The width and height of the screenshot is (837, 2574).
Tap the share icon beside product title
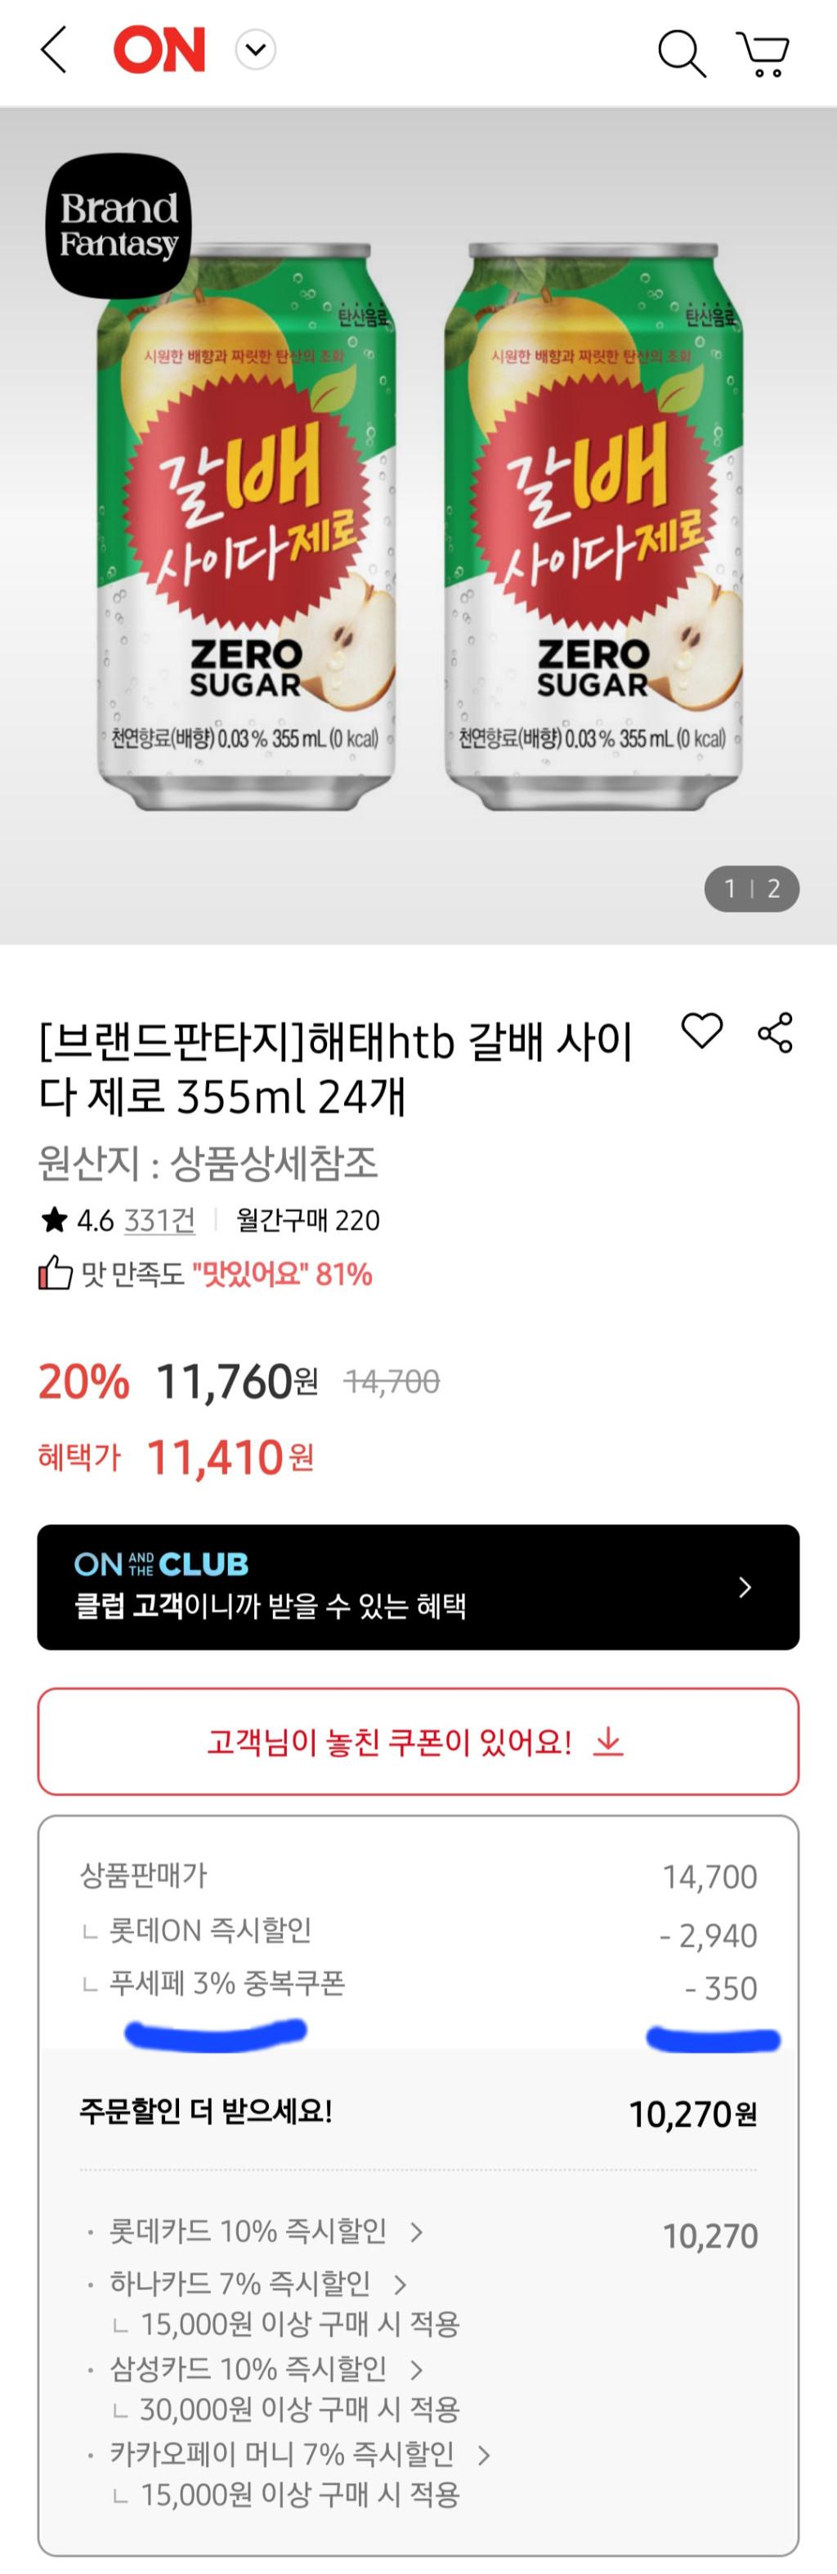[x=775, y=1032]
